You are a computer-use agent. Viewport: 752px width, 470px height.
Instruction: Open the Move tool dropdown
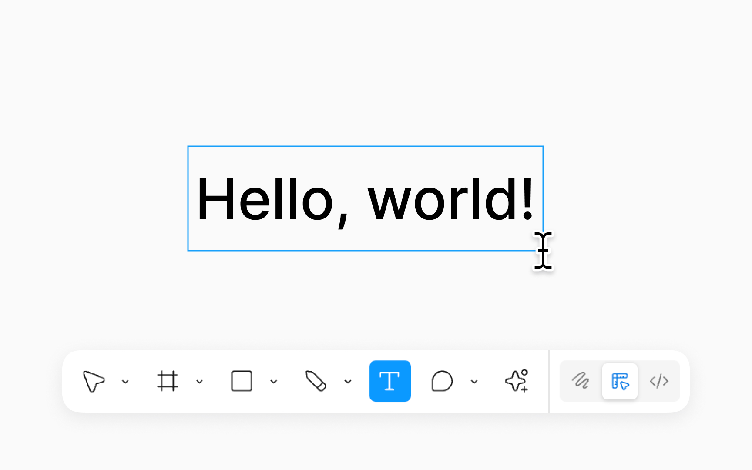[126, 381]
